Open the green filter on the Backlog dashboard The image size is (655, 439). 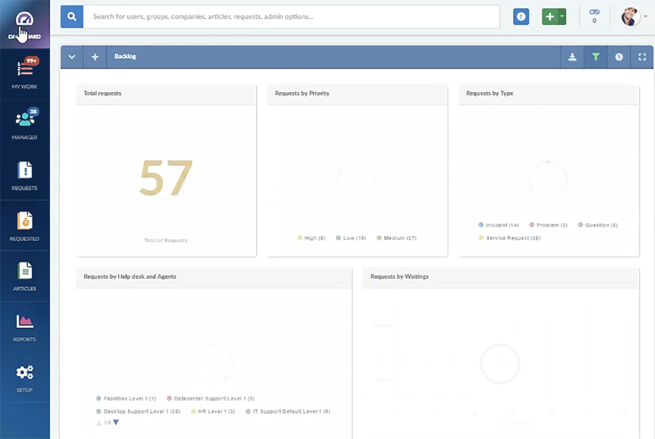point(596,57)
